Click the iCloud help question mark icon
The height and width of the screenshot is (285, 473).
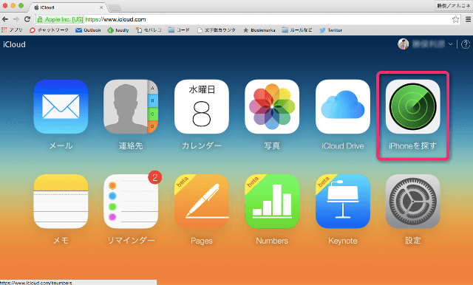pyautogui.click(x=466, y=44)
